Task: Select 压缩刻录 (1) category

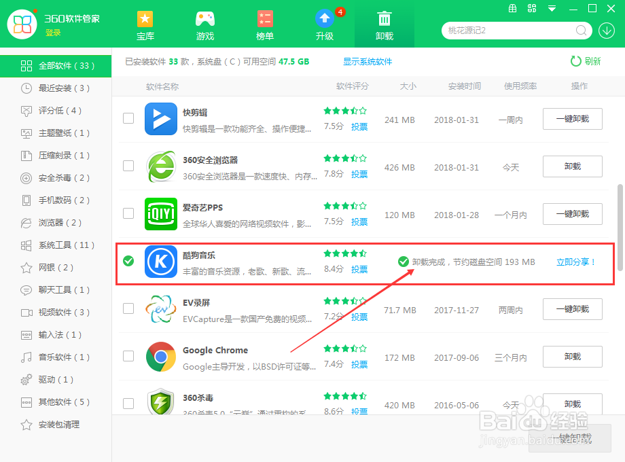Action: 56,156
